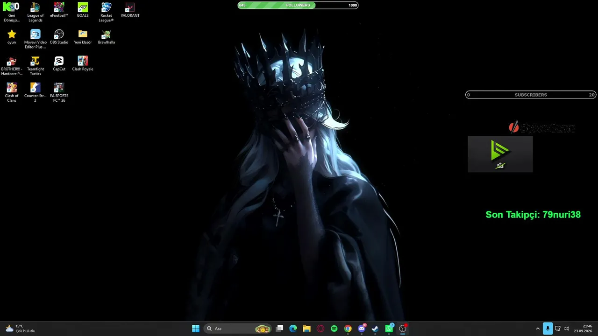
Task: Select the League of Legends shortcut
Action: coord(35,12)
